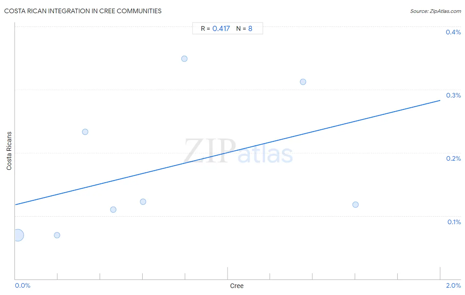Click the large bubble at 0.0% Cree

(x=18, y=235)
